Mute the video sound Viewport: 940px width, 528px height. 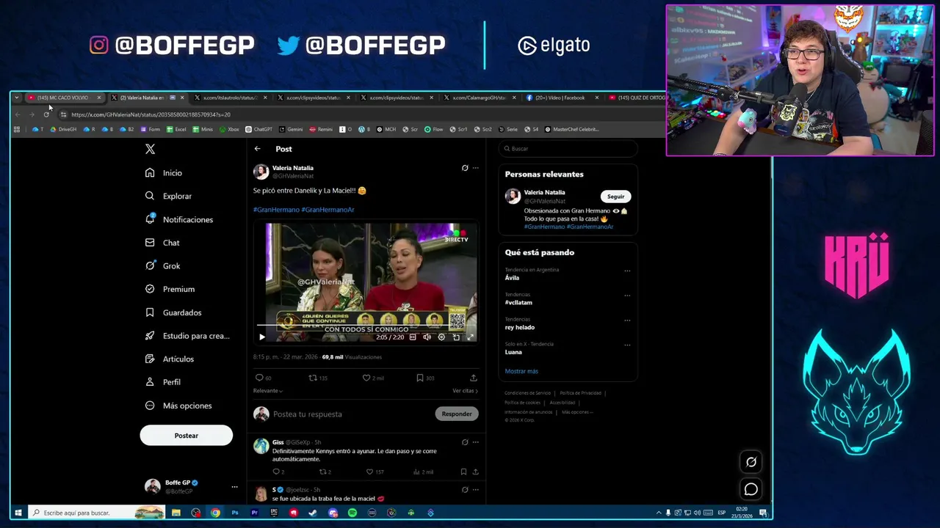427,337
